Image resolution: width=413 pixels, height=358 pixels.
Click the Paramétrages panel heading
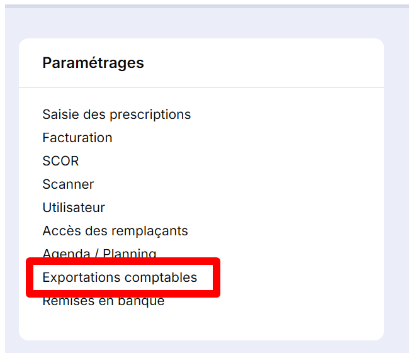coord(93,63)
